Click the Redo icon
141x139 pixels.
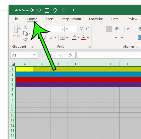pos(64,10)
